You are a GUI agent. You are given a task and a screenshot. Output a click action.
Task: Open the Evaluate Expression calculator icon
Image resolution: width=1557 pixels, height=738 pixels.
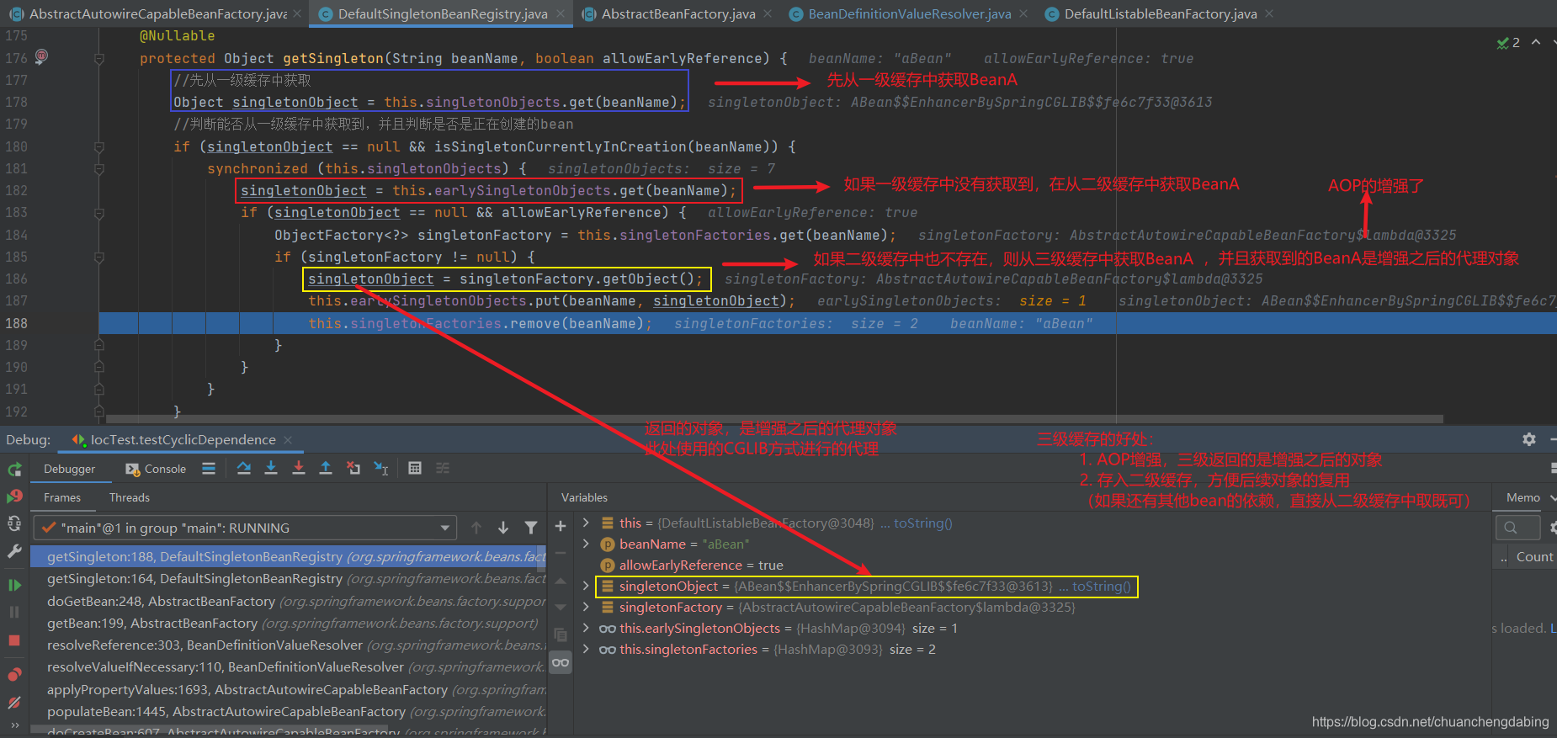click(415, 468)
